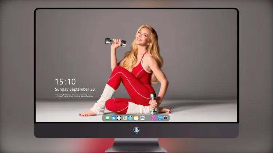Click the small tagline text under date
273x153 pixels.
click(x=74, y=96)
